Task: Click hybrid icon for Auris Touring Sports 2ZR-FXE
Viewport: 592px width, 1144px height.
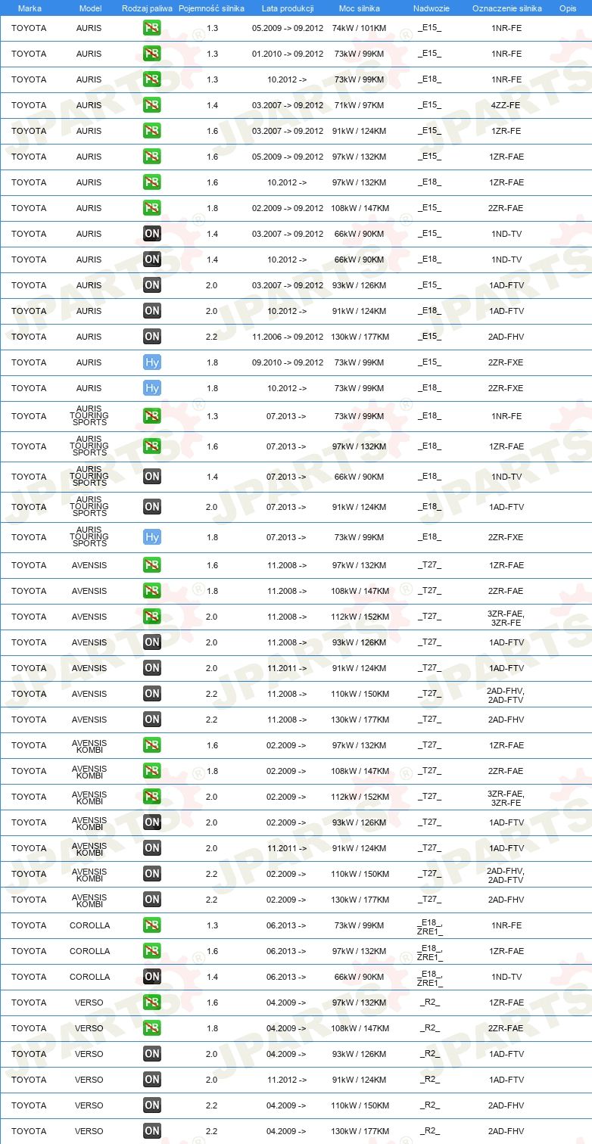Action: point(152,537)
